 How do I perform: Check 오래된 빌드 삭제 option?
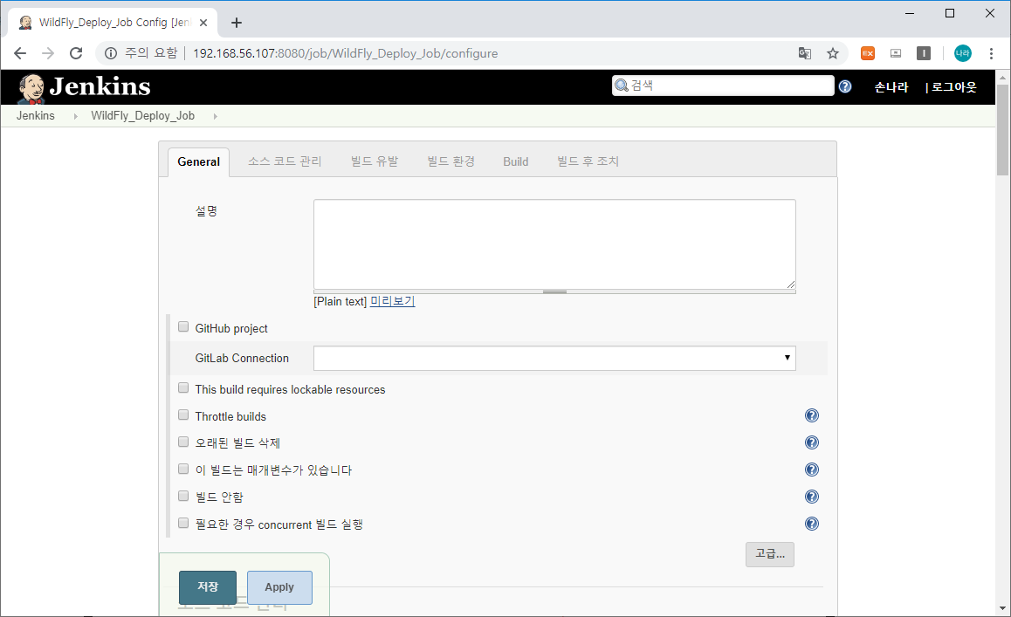(x=183, y=442)
